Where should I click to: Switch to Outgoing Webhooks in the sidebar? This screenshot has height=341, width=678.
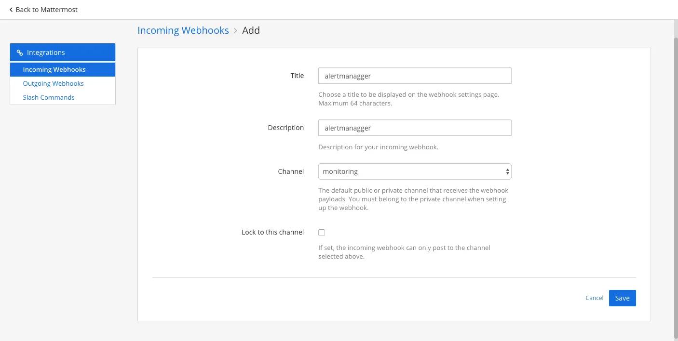(x=53, y=83)
